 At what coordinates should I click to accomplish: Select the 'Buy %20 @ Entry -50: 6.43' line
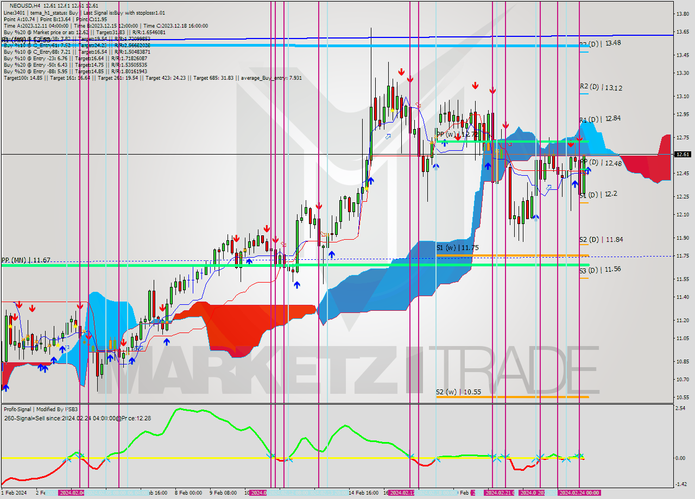75,65
